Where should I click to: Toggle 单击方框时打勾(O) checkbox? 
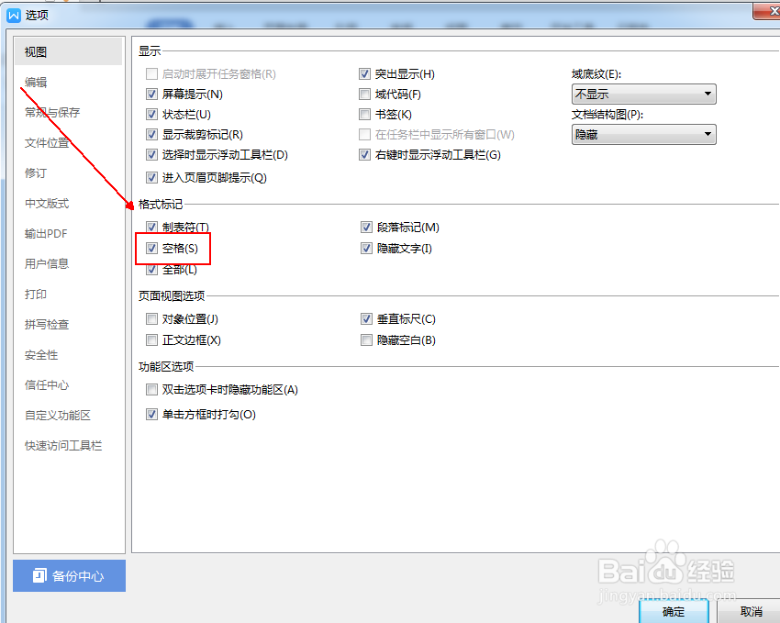pos(151,414)
